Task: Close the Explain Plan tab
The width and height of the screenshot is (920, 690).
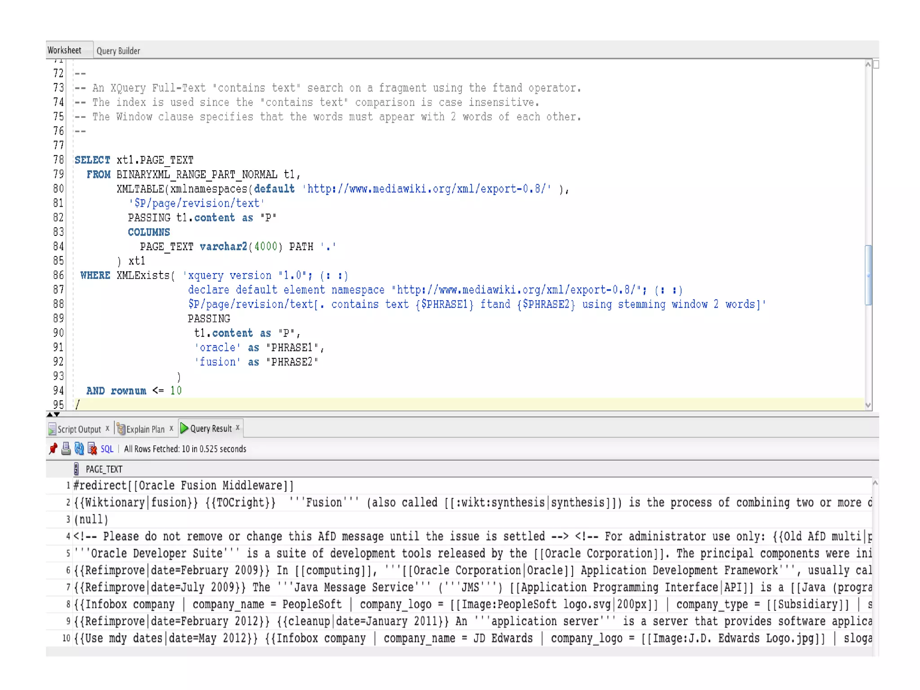Action: (x=171, y=429)
